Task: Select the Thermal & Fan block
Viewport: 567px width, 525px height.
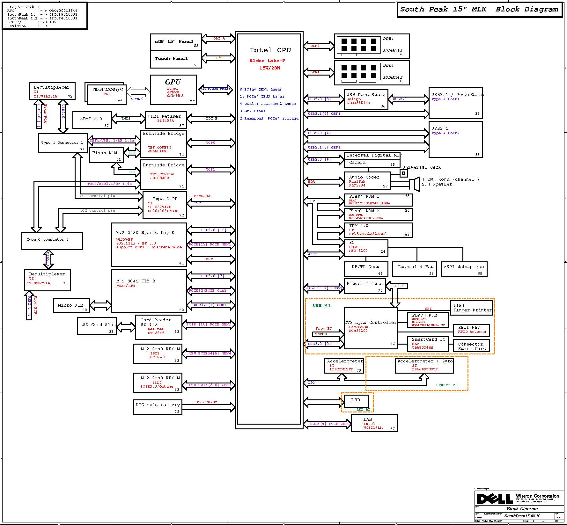Action: [x=415, y=269]
